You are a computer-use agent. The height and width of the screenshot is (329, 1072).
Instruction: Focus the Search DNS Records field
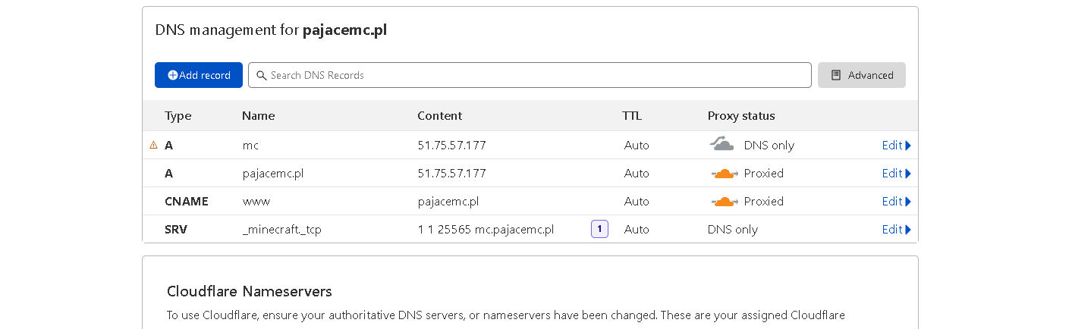click(531, 75)
